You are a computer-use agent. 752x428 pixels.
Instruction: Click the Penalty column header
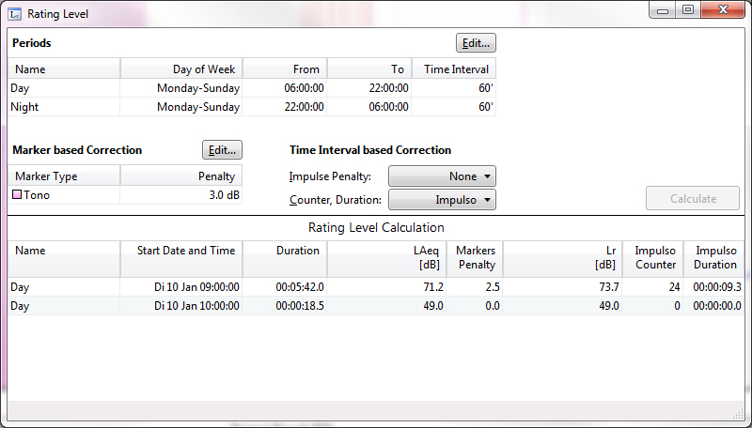click(x=181, y=176)
